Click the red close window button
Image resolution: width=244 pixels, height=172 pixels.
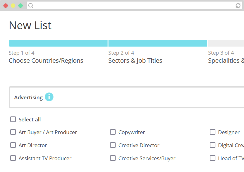coord(6,6)
